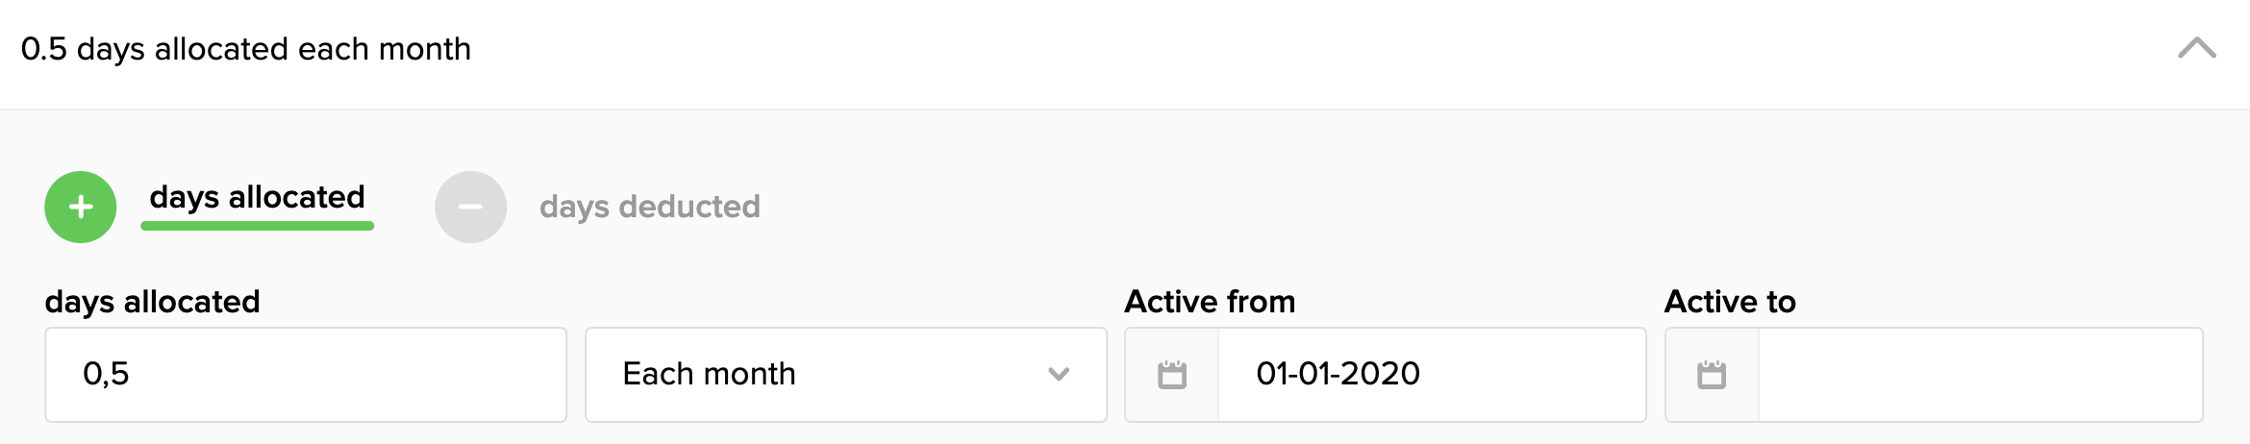Collapse the section using the top-right chevron

pyautogui.click(x=2197, y=48)
